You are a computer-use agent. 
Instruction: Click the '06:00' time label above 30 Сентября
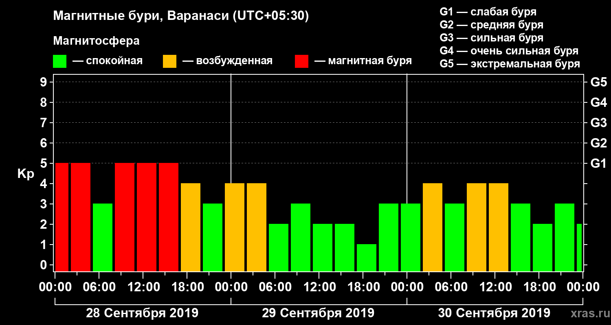coord(451,287)
